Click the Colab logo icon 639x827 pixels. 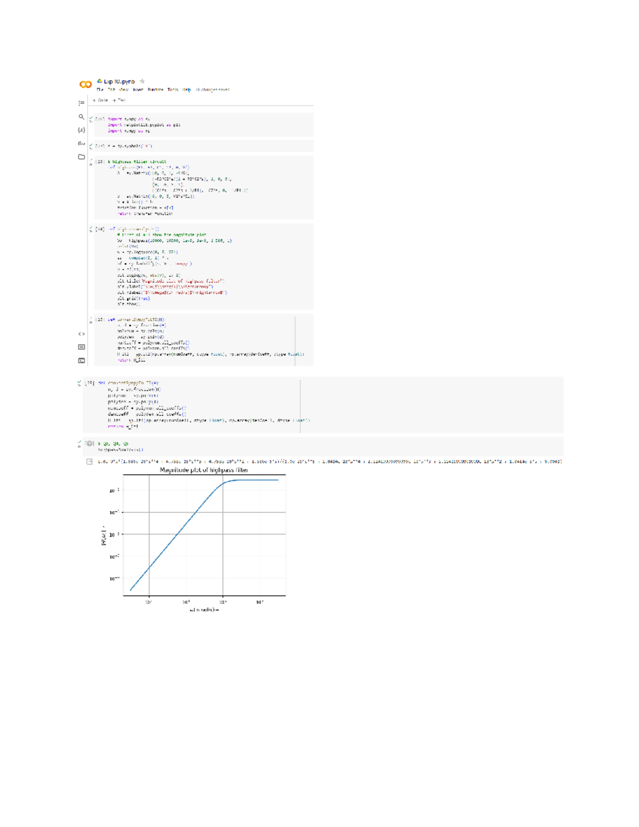[x=85, y=84]
